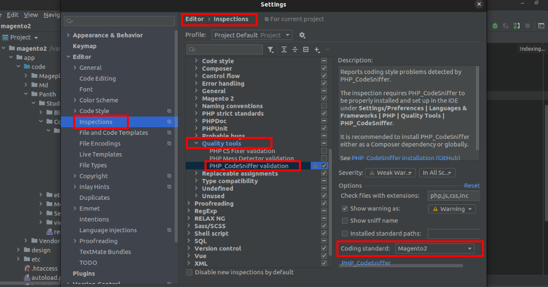The image size is (548, 287).
Task: Select Inspections in settings tree
Action: pyautogui.click(x=96, y=122)
